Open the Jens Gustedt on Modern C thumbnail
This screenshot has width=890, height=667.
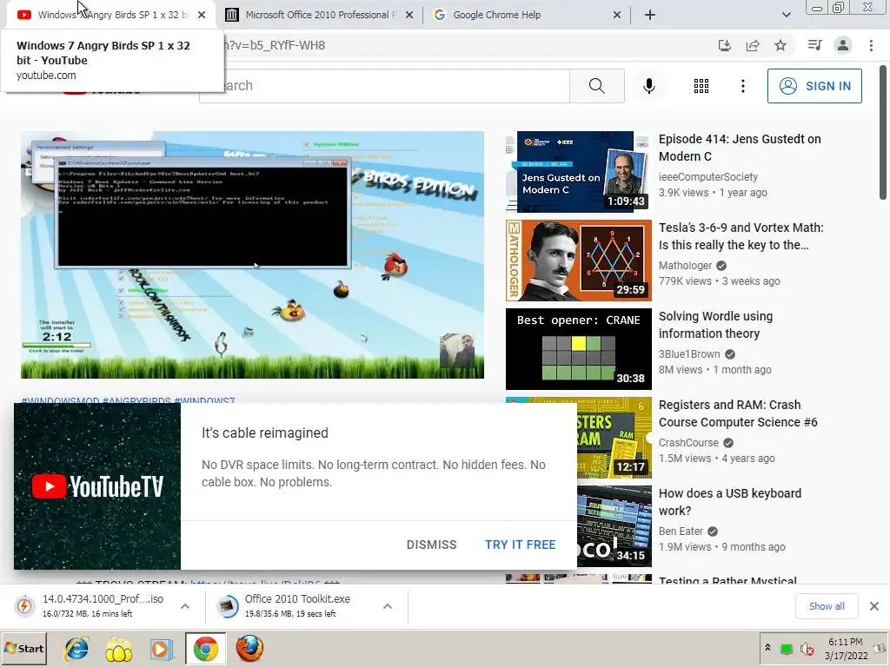coord(578,172)
